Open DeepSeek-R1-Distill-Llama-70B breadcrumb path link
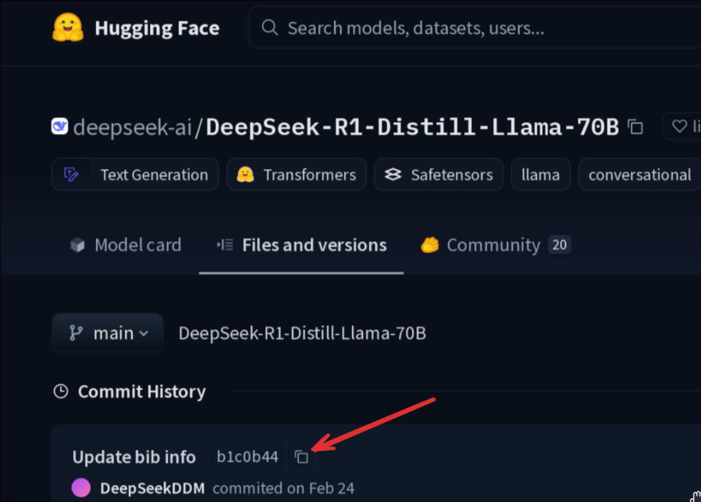 pyautogui.click(x=302, y=333)
